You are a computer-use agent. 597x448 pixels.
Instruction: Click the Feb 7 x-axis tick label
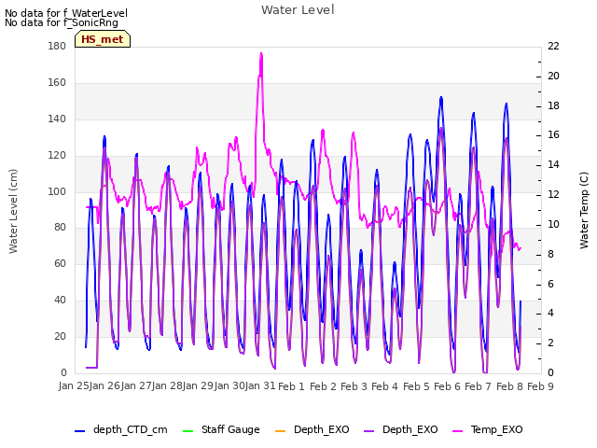pos(479,386)
